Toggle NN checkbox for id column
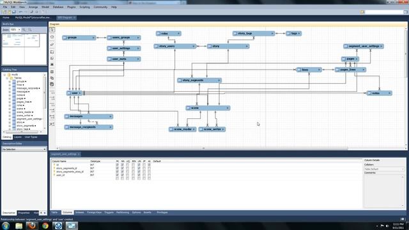The image size is (409, 230). 122,165
